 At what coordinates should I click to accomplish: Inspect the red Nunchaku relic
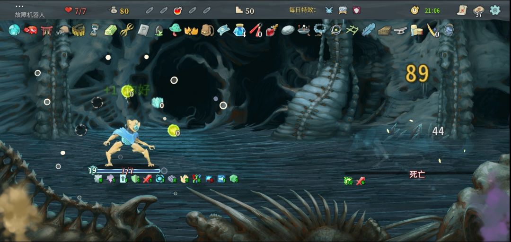256,30
